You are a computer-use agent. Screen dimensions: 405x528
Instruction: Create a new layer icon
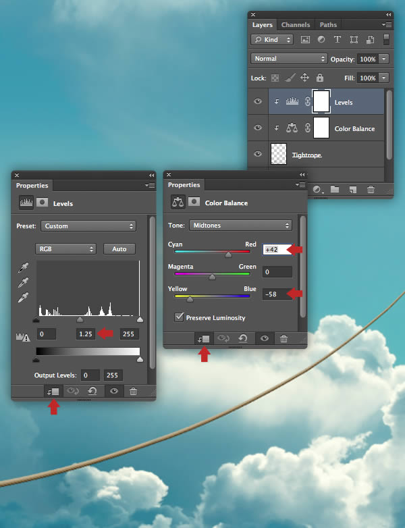tap(352, 190)
